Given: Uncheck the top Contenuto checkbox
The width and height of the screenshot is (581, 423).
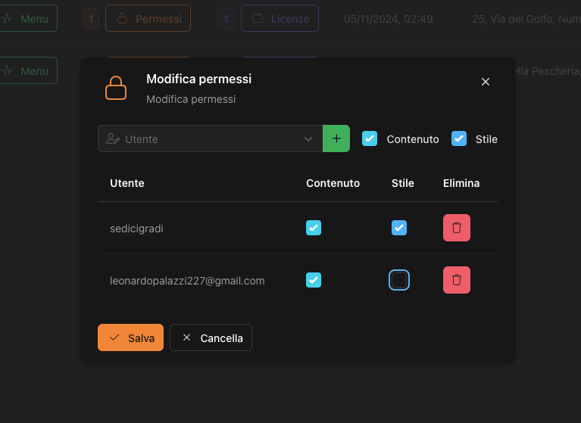Looking at the screenshot, I should [370, 138].
